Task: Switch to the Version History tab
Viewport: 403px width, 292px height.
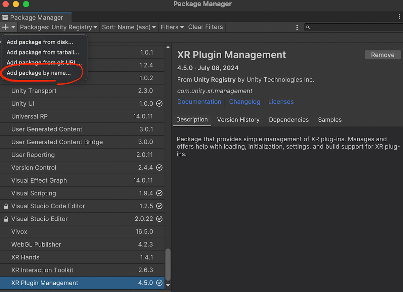Action: (238, 120)
